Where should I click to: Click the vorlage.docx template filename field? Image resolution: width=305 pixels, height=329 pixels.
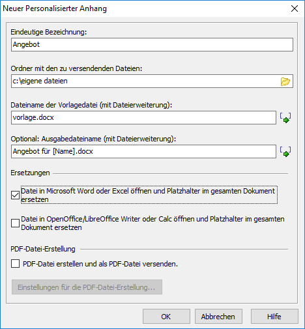143,118
